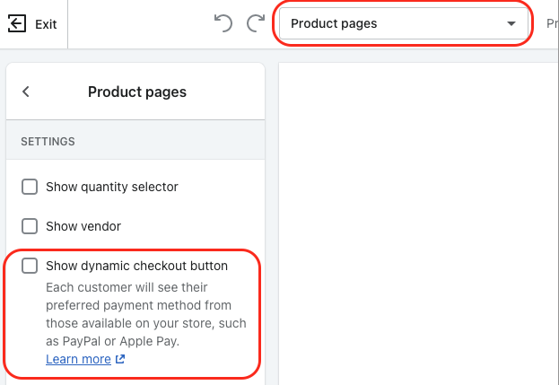Click the SETTINGS section header
Viewport: 559px width, 385px height.
click(48, 142)
